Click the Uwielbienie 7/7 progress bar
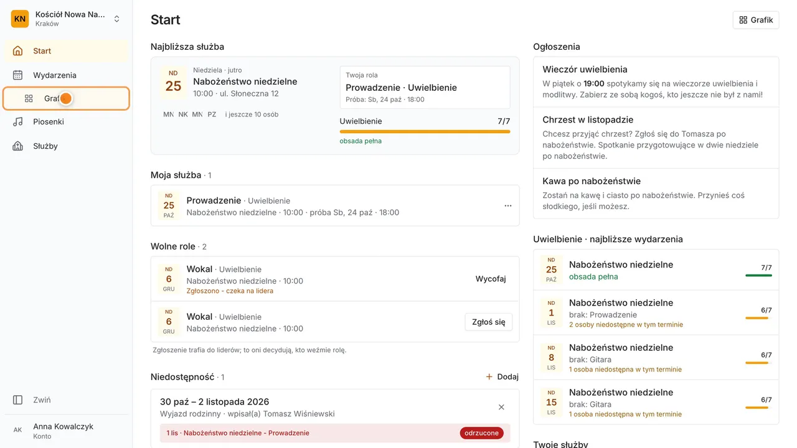797x448 pixels. click(425, 131)
